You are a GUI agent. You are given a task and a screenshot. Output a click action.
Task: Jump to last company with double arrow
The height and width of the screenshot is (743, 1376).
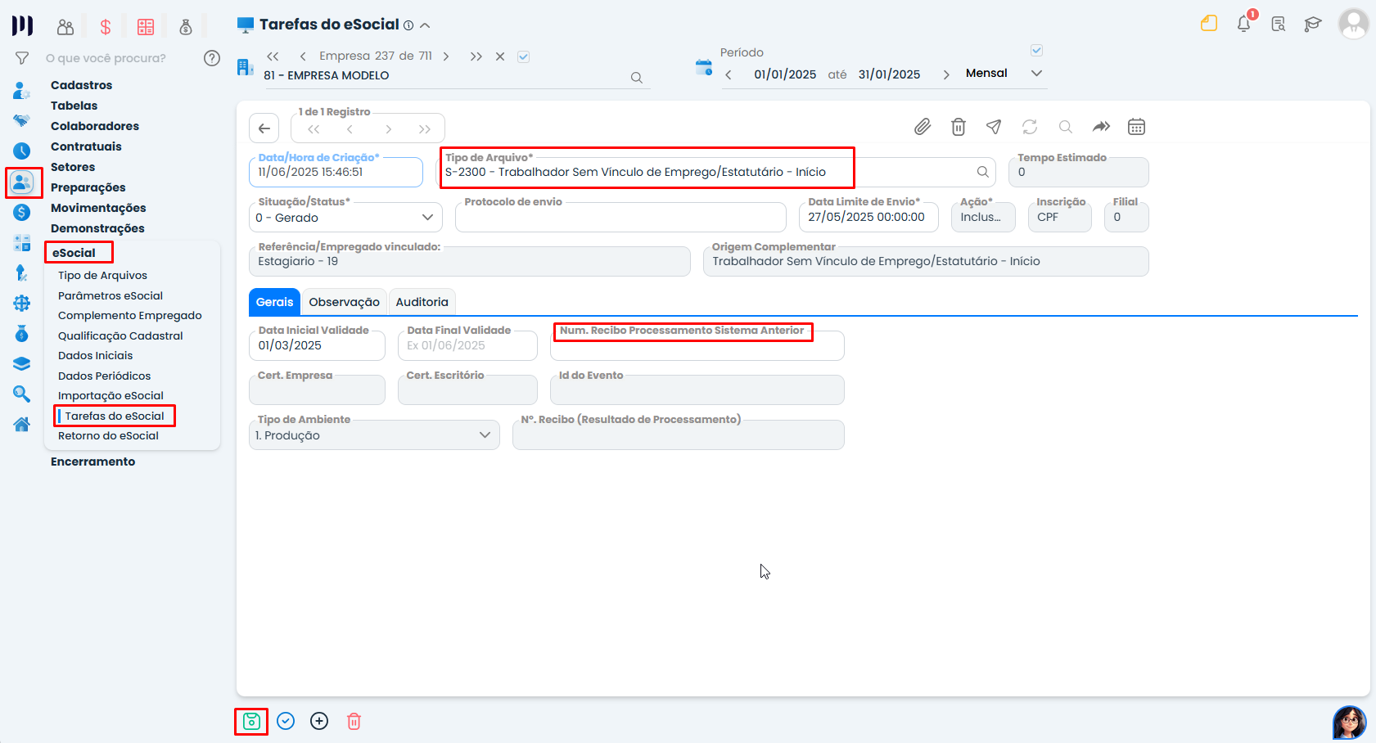[x=476, y=56]
